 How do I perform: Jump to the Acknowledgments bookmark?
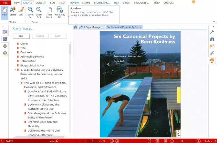(x=32, y=57)
